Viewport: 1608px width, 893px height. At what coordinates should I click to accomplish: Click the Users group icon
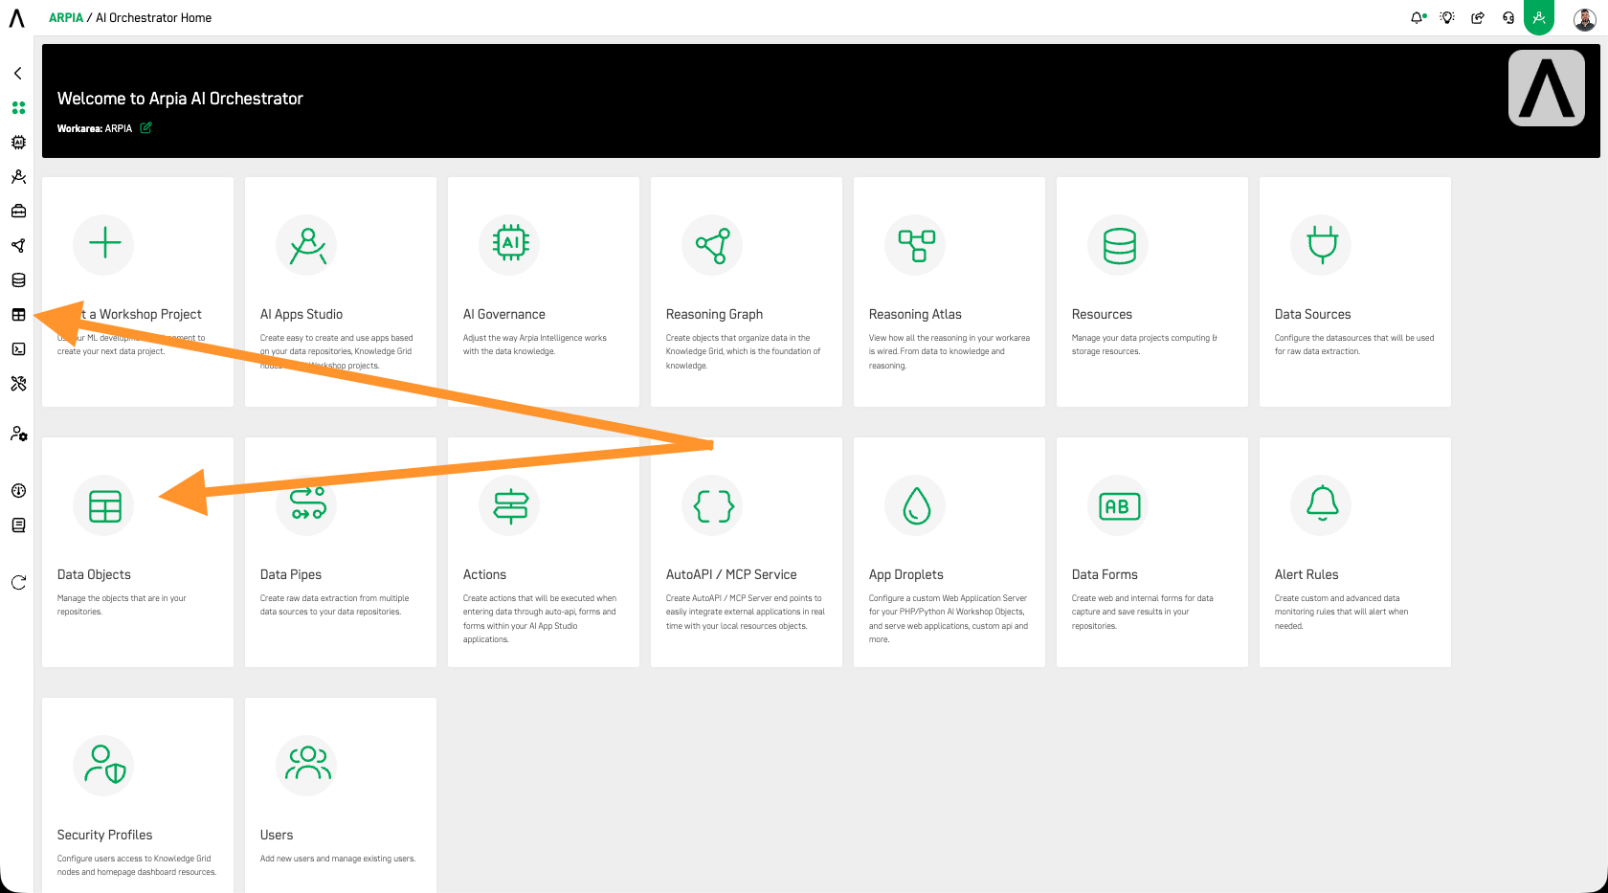point(307,765)
